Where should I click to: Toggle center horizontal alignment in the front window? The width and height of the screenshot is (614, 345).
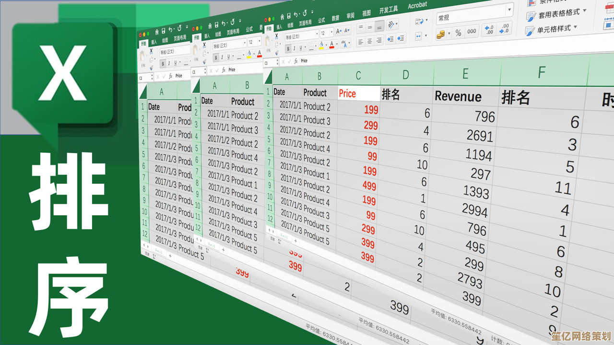370,41
